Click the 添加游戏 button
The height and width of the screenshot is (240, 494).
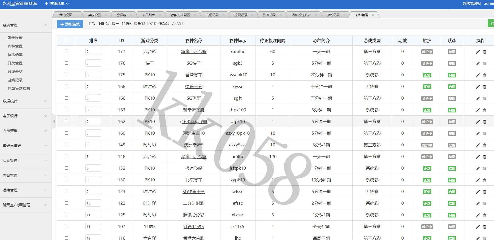[x=70, y=24]
